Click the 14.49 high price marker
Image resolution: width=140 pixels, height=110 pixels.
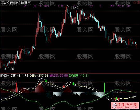point(74,8)
